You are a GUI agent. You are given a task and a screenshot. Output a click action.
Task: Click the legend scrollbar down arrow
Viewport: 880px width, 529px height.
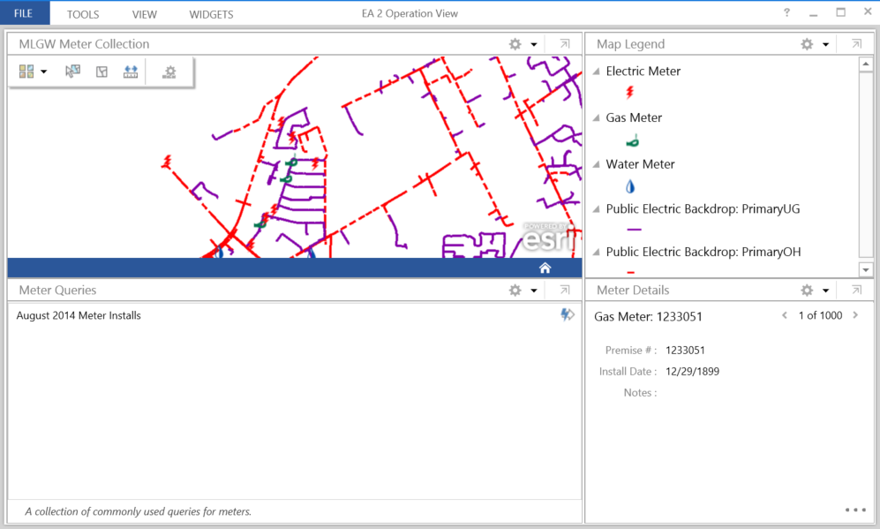[865, 270]
